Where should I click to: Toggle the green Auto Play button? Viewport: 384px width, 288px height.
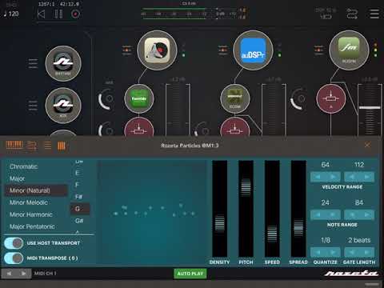tap(190, 274)
